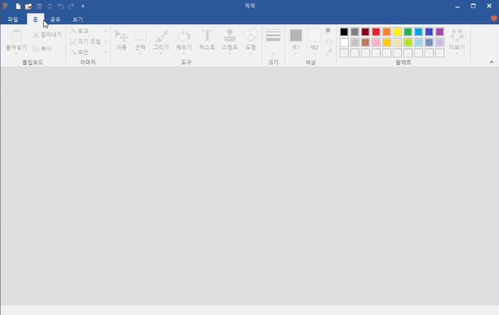
Task: Pick the green palette swatch
Action: tap(408, 32)
